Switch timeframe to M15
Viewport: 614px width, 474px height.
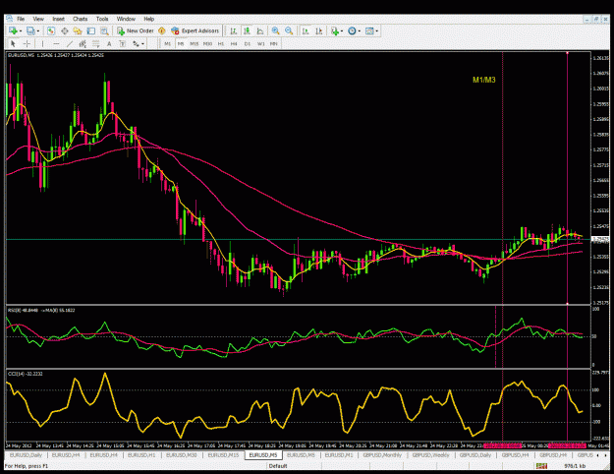194,44
